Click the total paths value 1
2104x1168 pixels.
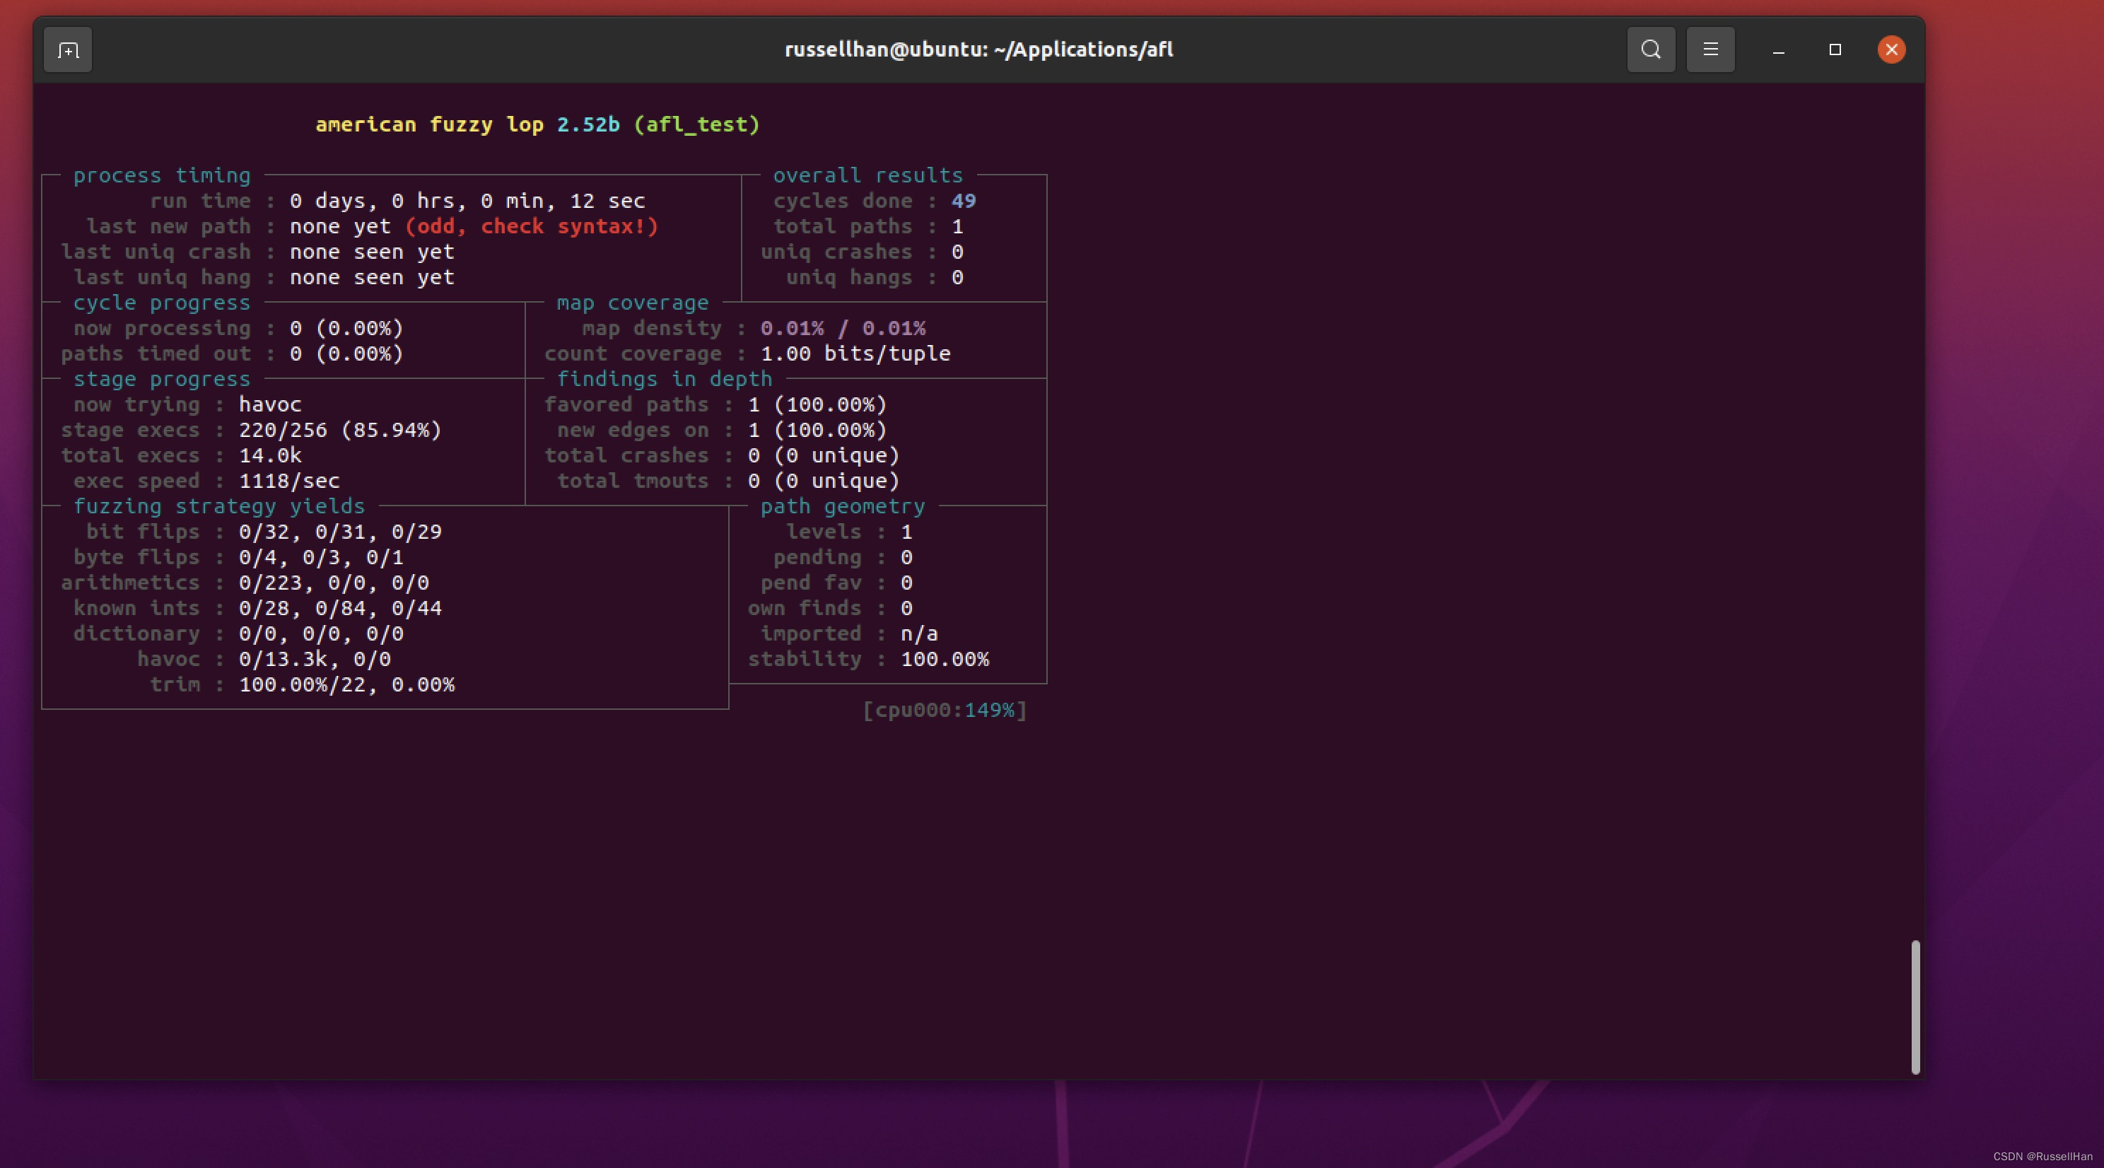point(957,226)
